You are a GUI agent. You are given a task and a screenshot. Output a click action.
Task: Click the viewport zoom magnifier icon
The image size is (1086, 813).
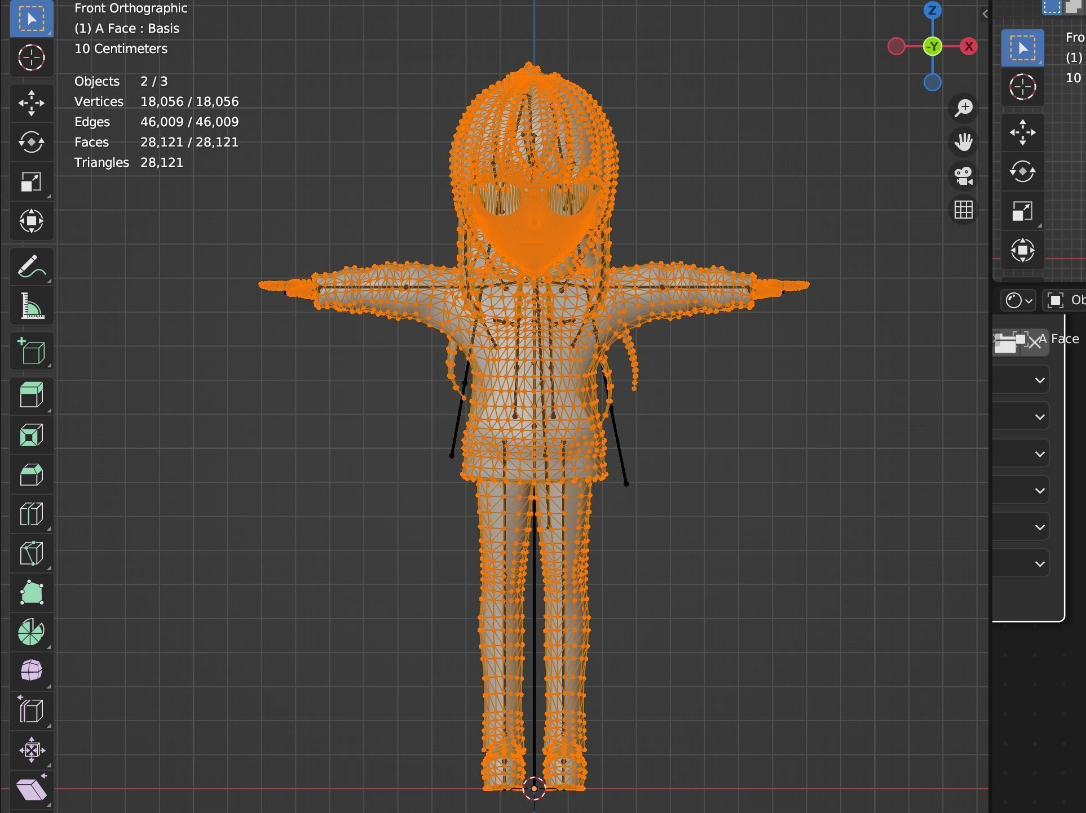pos(964,107)
